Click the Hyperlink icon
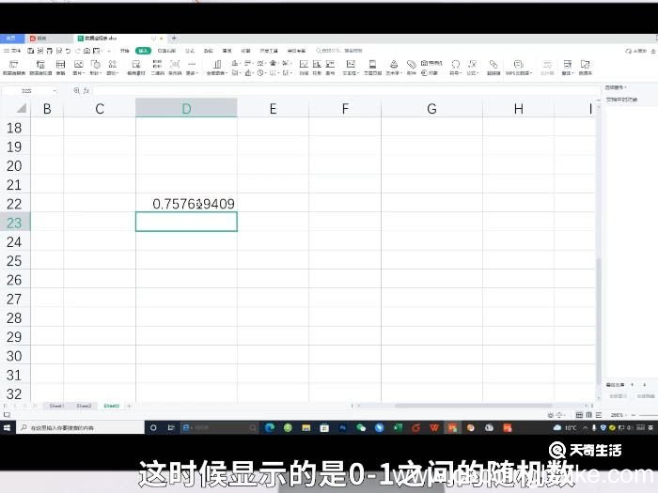Viewport: 658px width, 493px height. (x=493, y=67)
